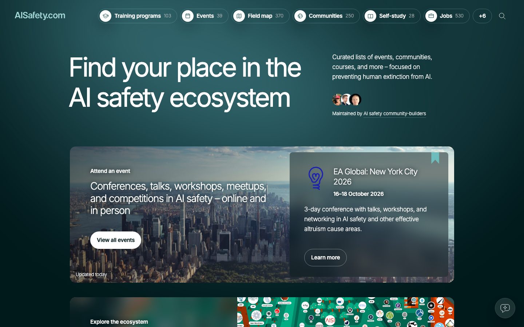The width and height of the screenshot is (524, 327).
Task: Click the View all events button
Action: [116, 240]
